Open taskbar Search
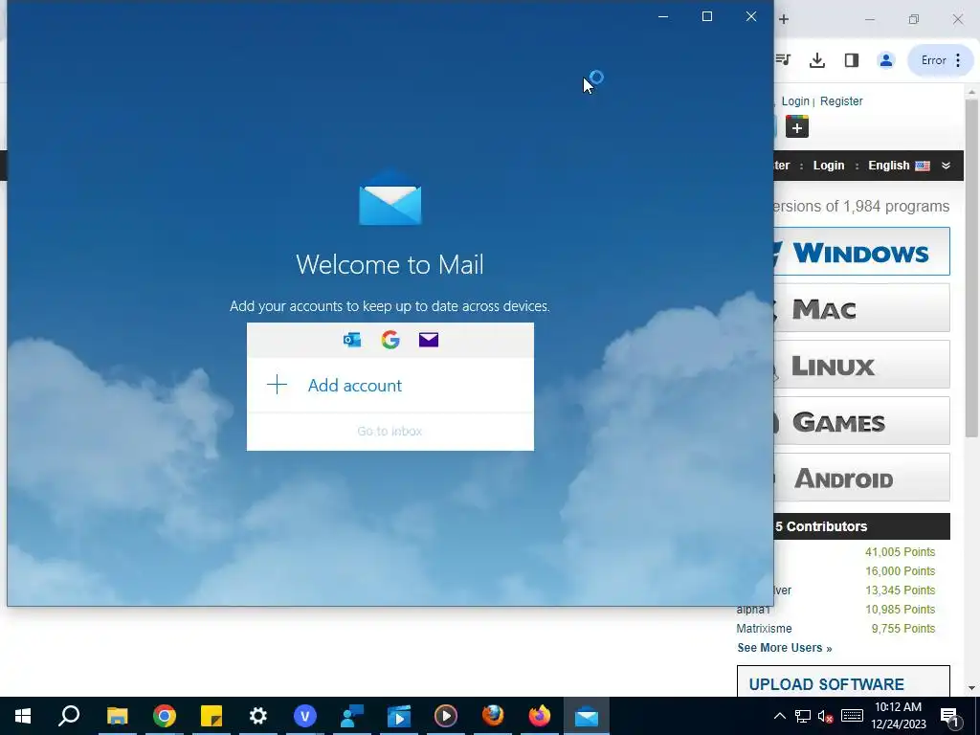 tap(69, 716)
